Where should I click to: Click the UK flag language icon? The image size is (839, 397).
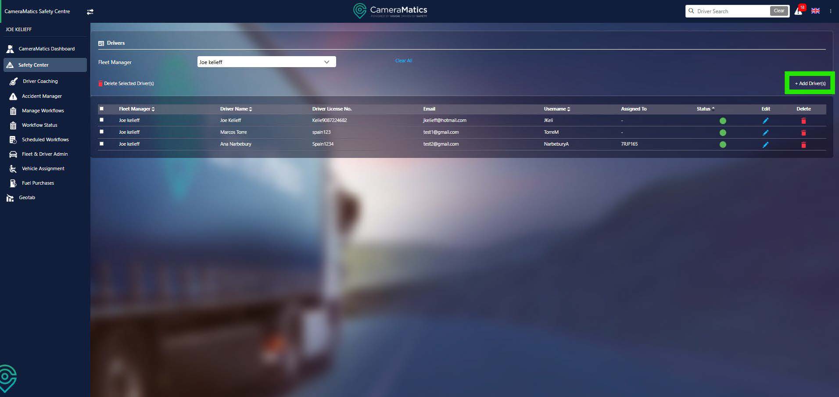click(815, 11)
